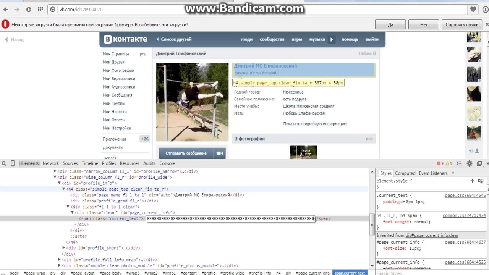Open the Console tab

point(167,163)
